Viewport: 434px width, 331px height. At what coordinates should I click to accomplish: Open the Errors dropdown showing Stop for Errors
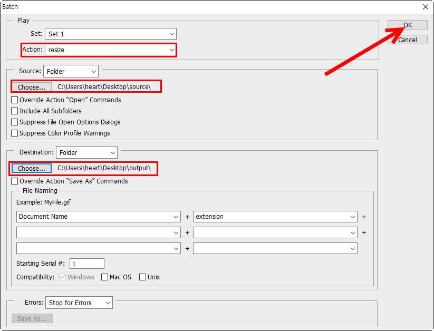[79, 303]
